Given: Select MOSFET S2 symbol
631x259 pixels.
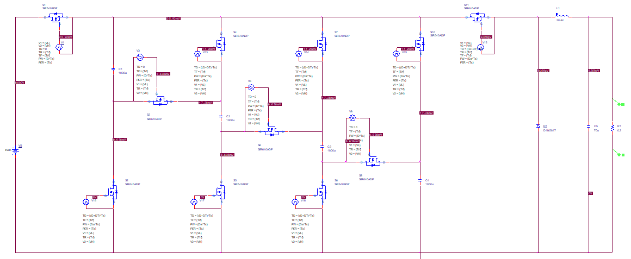Looking at the screenshot, I should [x=114, y=192].
